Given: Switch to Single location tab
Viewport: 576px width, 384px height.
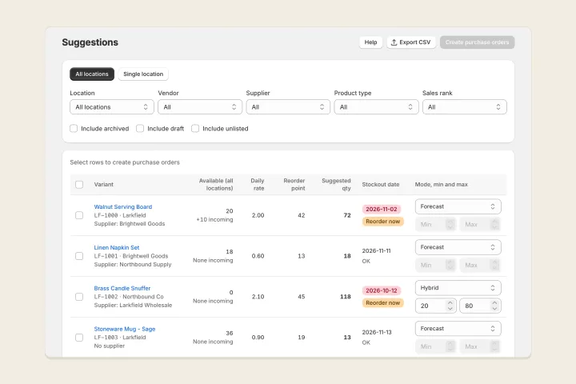Looking at the screenshot, I should pyautogui.click(x=143, y=74).
